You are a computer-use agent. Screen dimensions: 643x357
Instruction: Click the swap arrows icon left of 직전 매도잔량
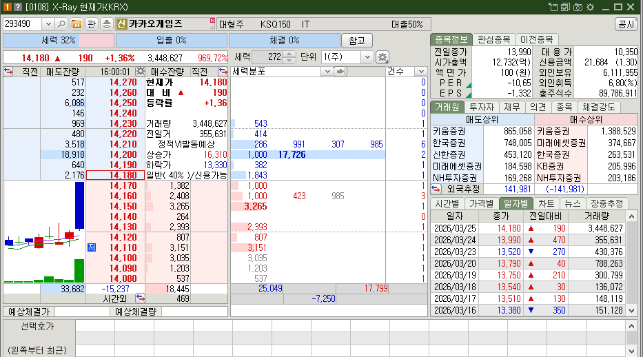point(8,71)
